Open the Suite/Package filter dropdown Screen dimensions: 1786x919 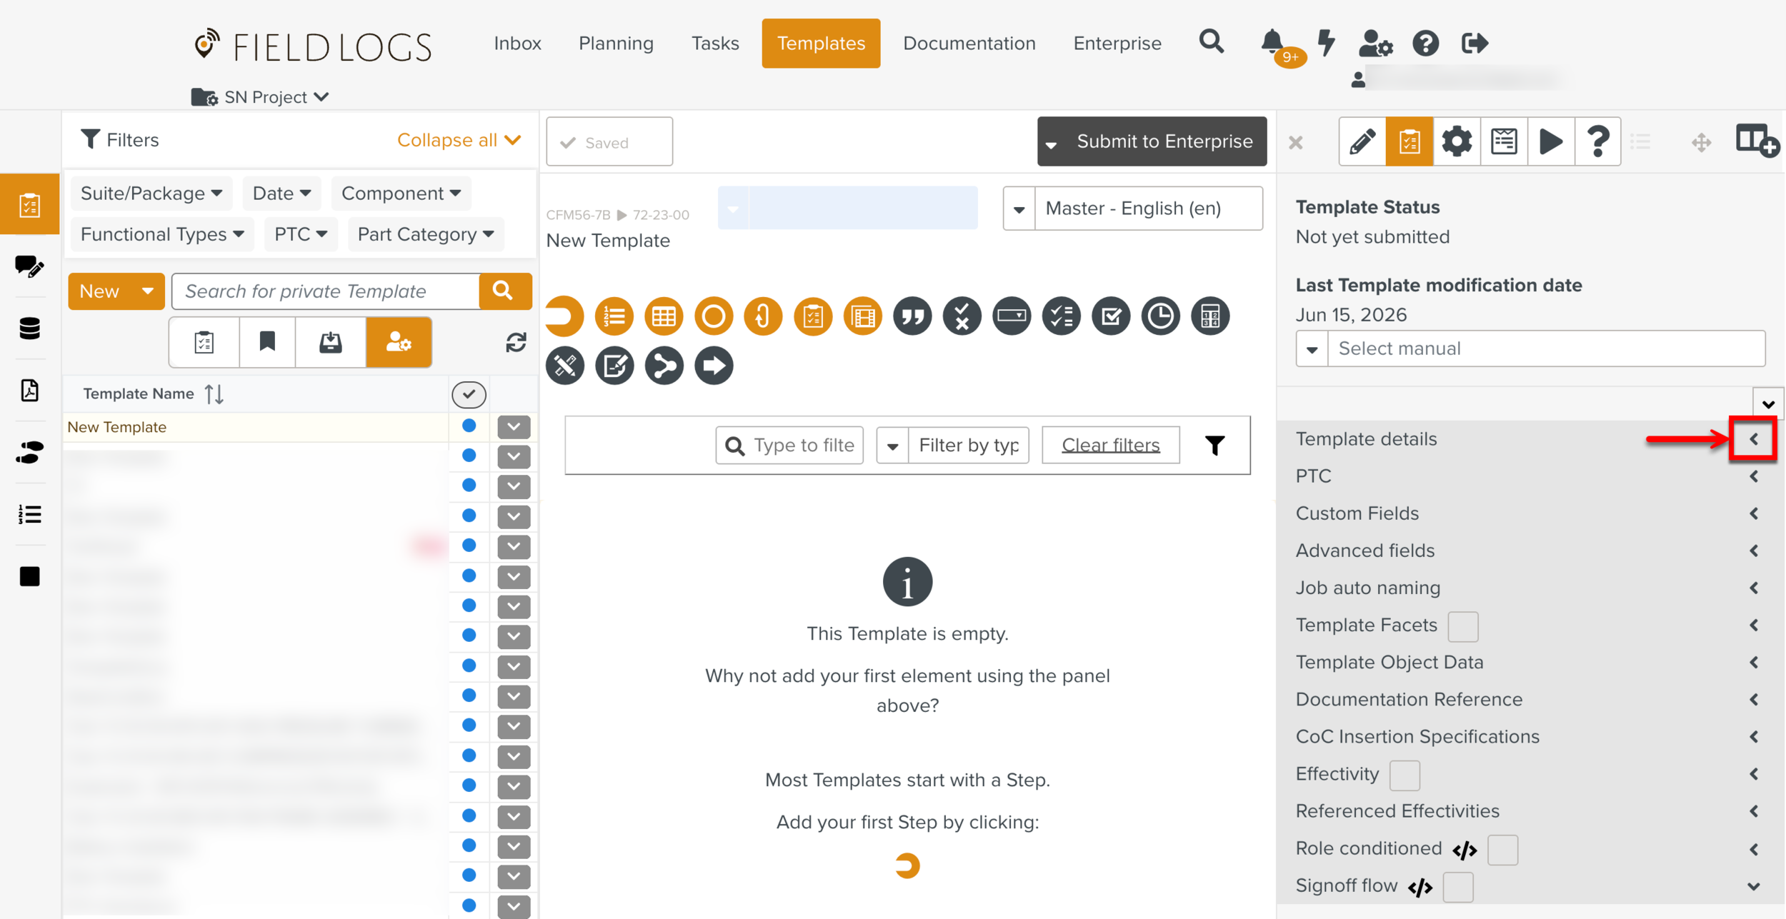click(151, 194)
